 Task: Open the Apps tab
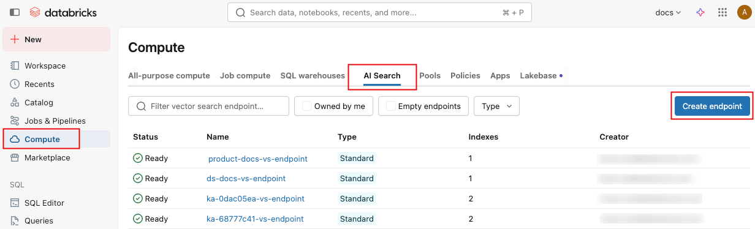(x=500, y=76)
